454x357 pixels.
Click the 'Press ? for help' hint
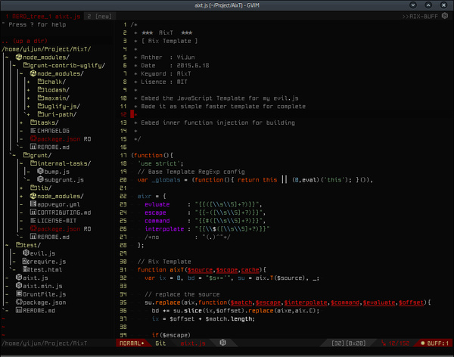[x=37, y=25]
